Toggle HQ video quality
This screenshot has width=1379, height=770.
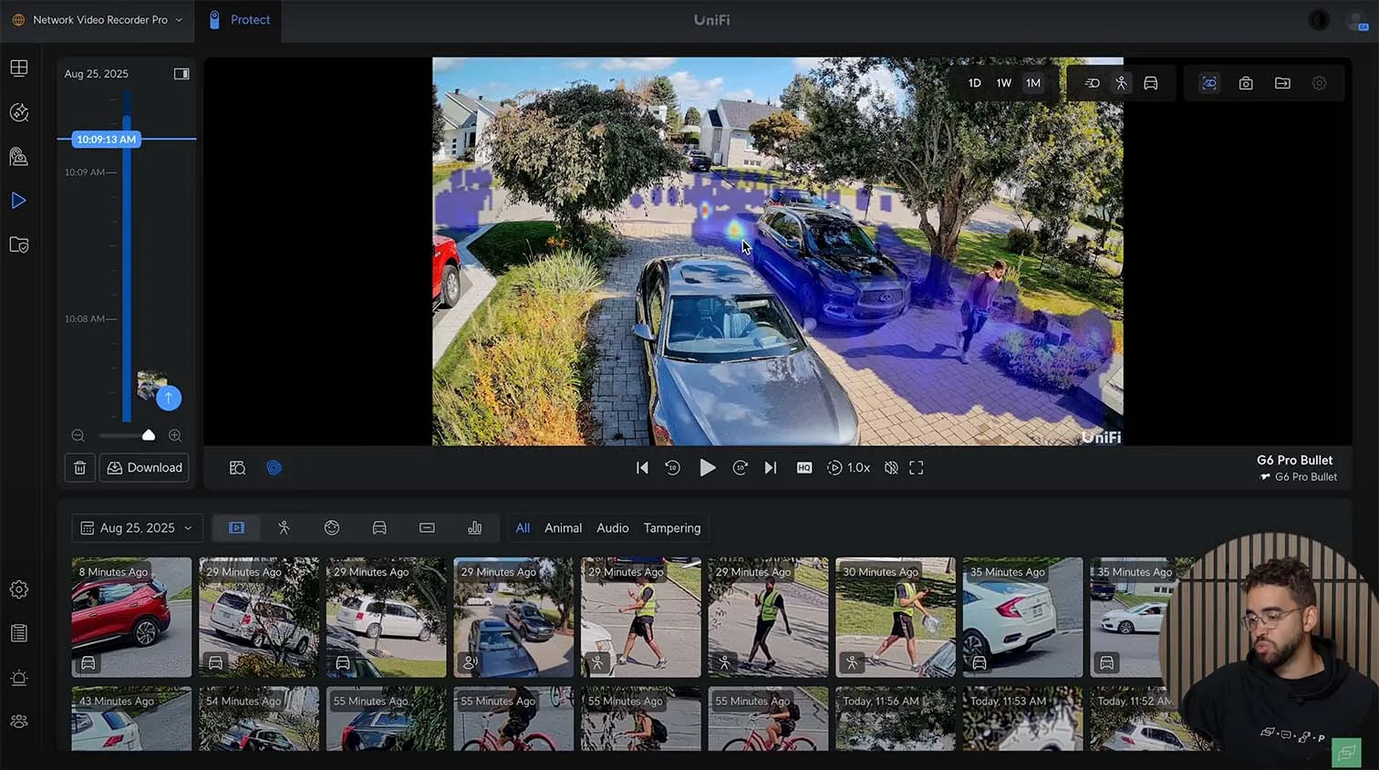[804, 468]
